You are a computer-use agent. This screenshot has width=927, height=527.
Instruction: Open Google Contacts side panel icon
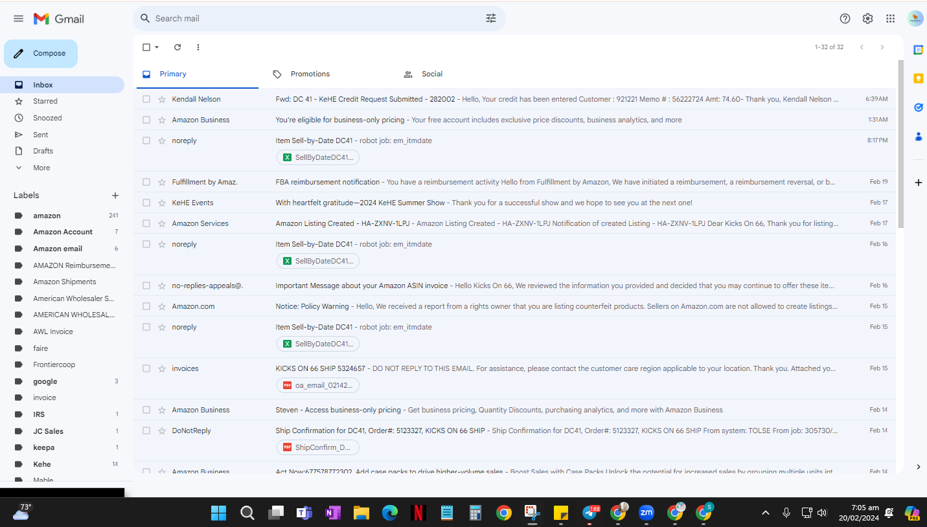[918, 137]
